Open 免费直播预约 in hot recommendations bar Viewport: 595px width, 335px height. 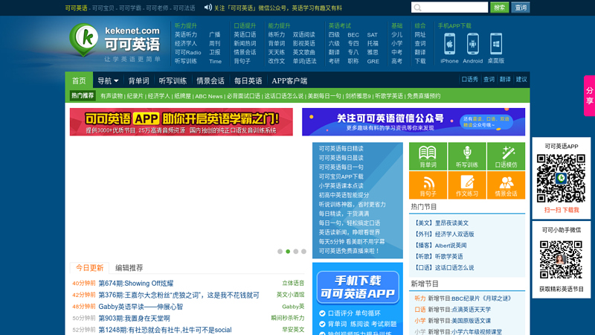(423, 96)
